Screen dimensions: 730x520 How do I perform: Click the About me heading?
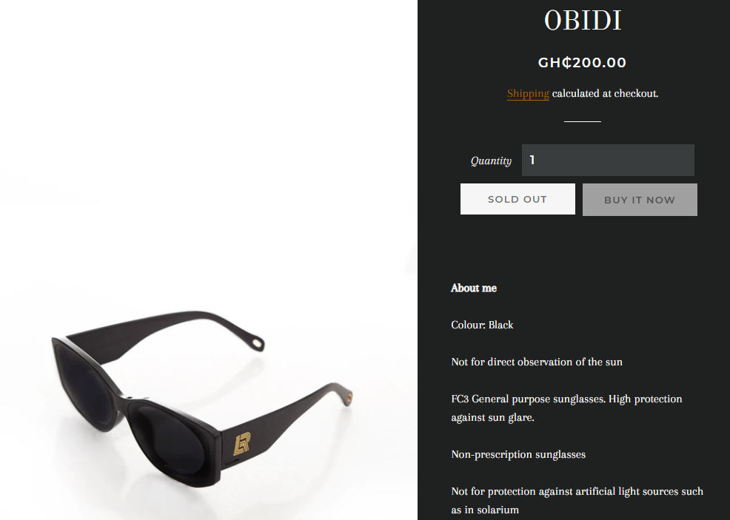tap(474, 288)
